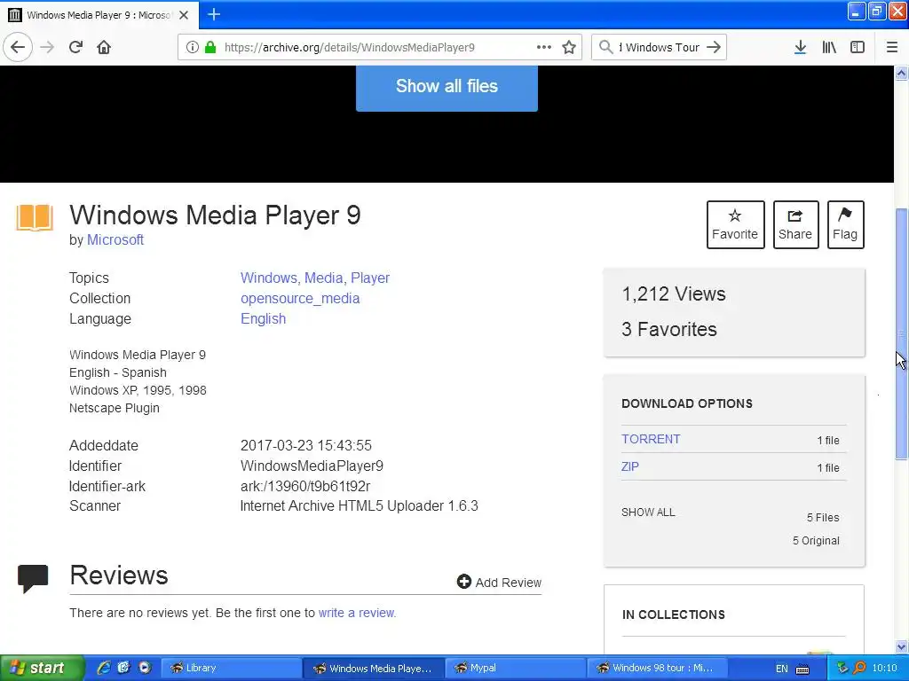Click the system tray clock
Image resolution: width=909 pixels, height=681 pixels.
(x=885, y=669)
